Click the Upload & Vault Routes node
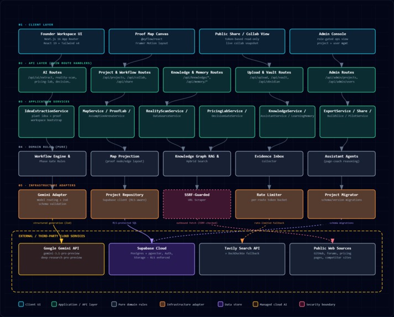Screen dimensions: 394x317 coord(269,80)
